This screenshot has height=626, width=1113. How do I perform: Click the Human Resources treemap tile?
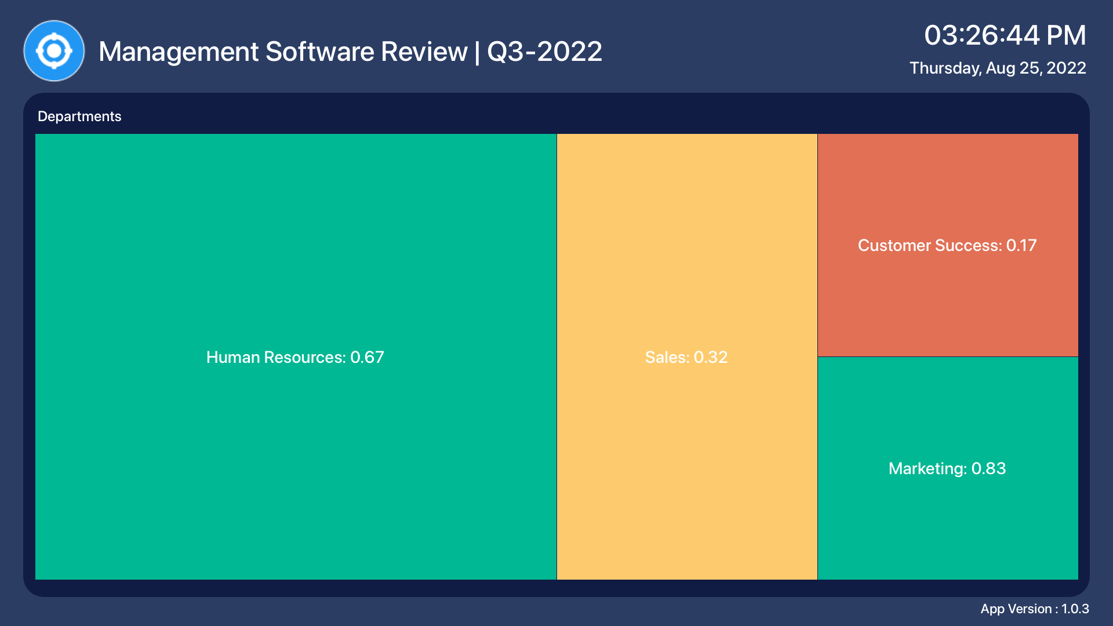point(296,261)
